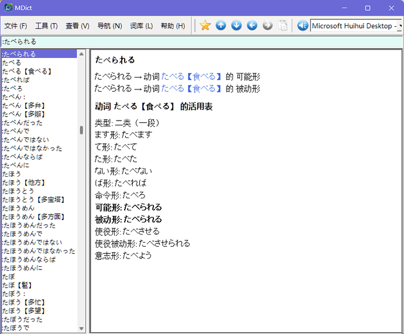The width and height of the screenshot is (404, 334).
Task: Select list entry :たべんではない
Action: point(39,140)
